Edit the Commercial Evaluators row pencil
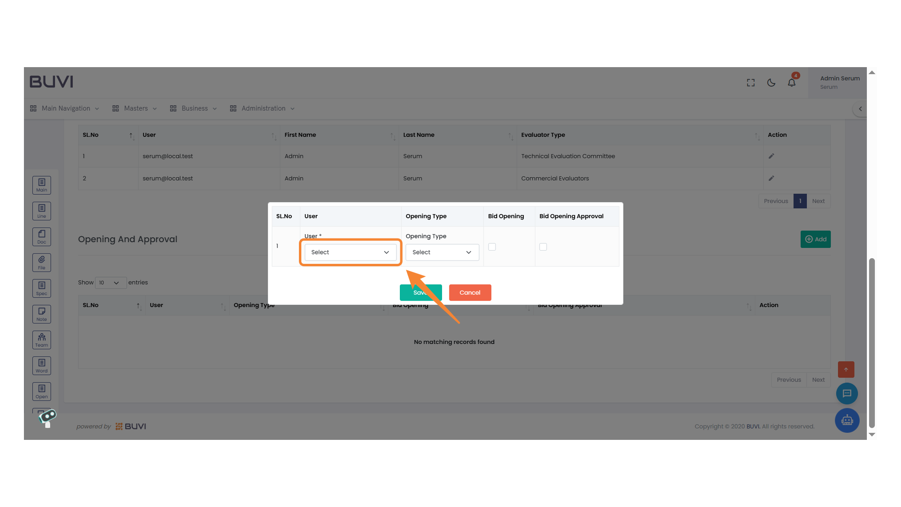This screenshot has width=901, height=507. (771, 178)
